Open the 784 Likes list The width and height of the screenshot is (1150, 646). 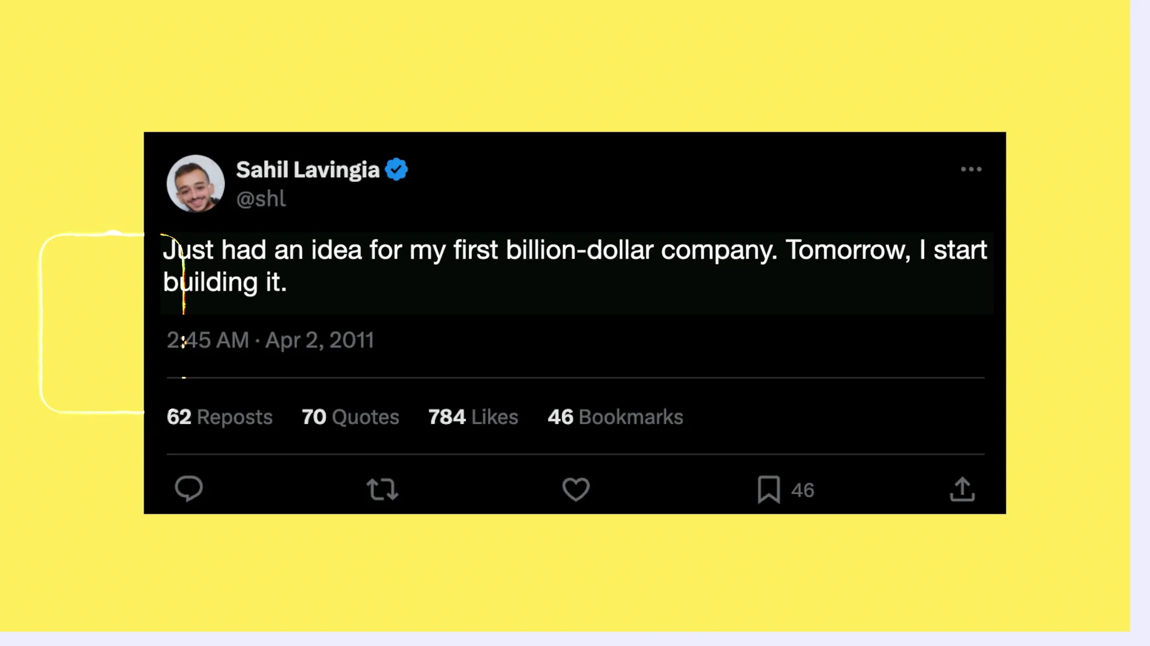(473, 417)
